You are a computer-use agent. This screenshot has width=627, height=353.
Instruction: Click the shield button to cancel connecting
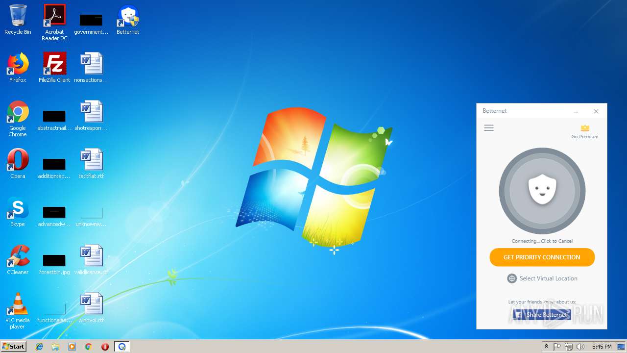[542, 191]
